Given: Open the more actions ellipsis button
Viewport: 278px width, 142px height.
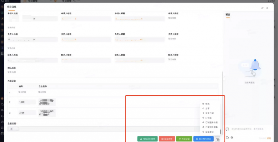Looking at the screenshot, I should tap(217, 139).
